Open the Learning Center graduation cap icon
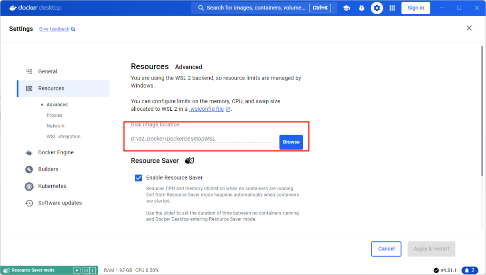Viewport: 486px width, 275px height. (x=346, y=8)
